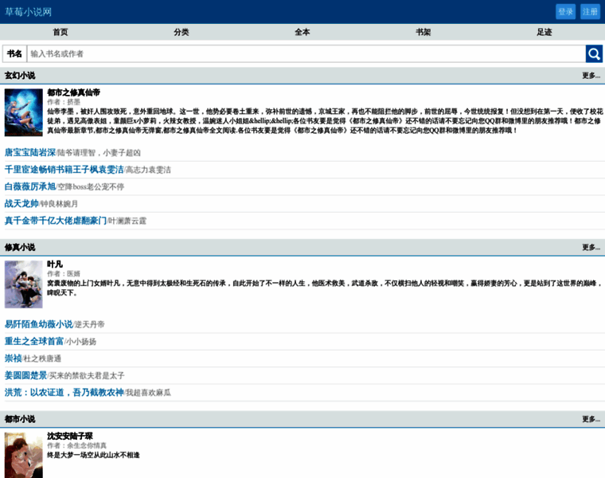Open the 全本 navigation tab
The image size is (605, 478).
(x=302, y=32)
